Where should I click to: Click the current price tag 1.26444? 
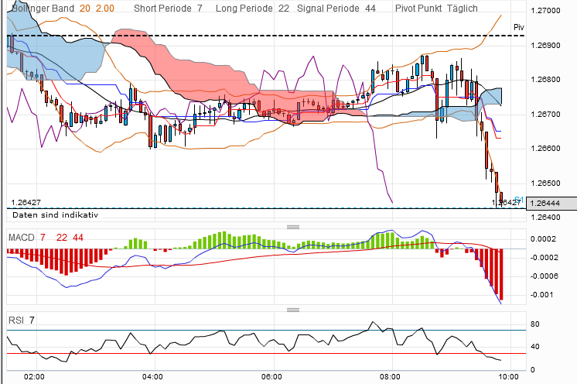551,204
